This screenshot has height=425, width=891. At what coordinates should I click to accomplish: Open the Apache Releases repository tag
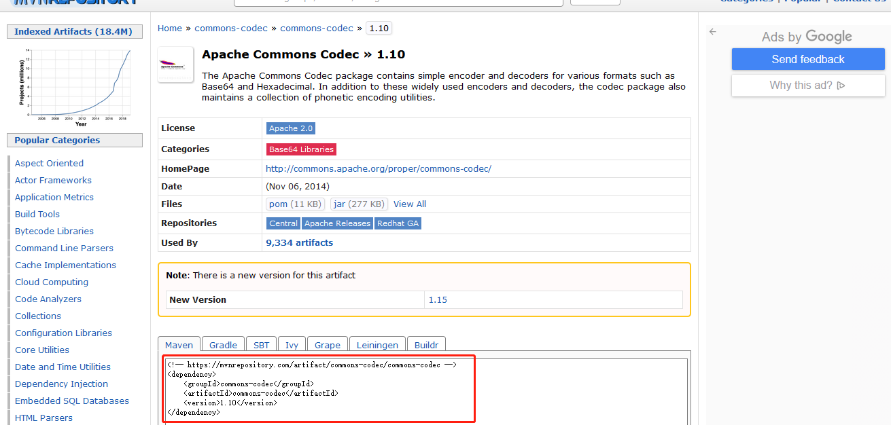[x=337, y=223]
